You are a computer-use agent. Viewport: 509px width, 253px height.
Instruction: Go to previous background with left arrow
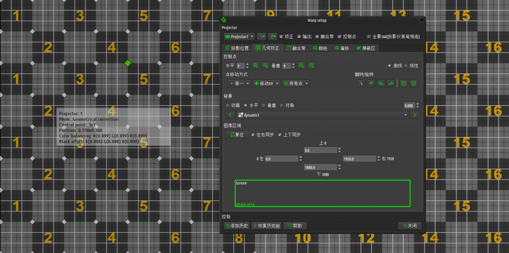(230, 115)
